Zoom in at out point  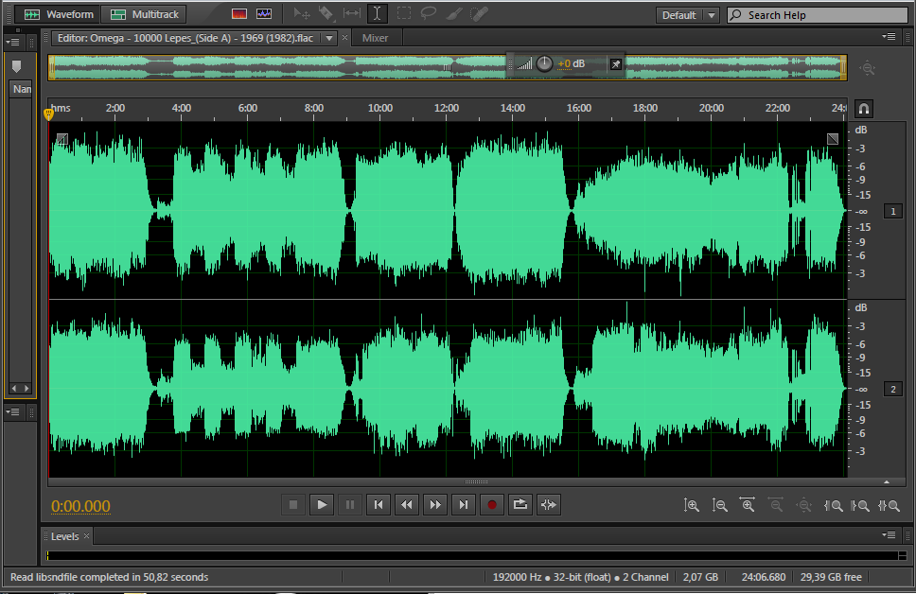pyautogui.click(x=860, y=506)
